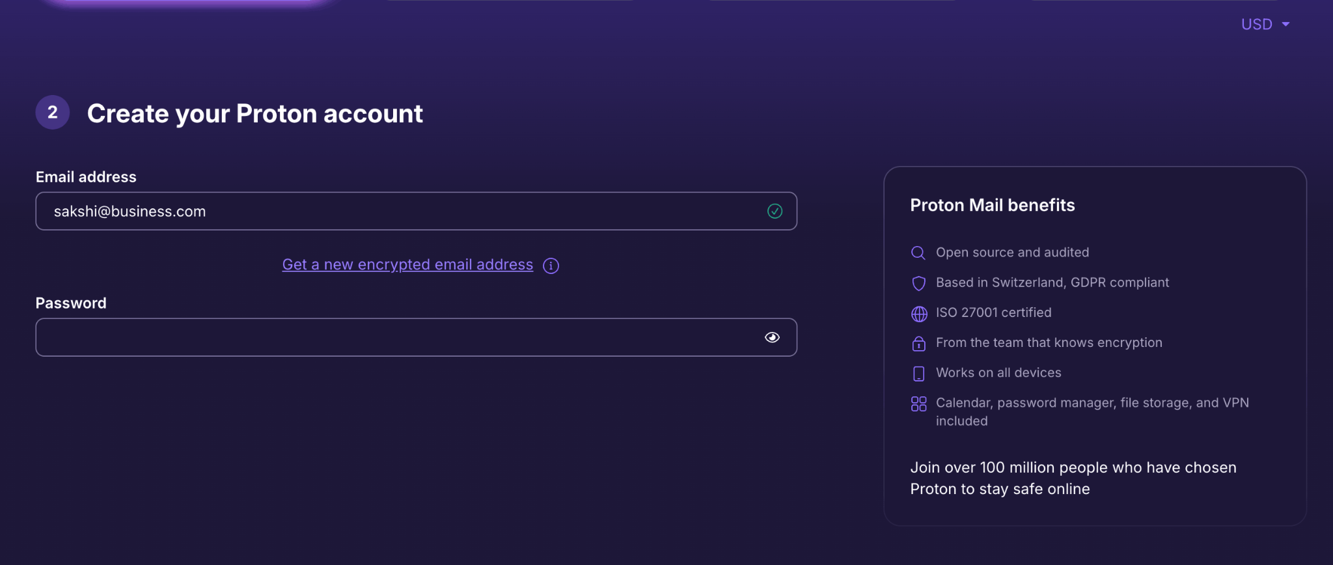
Task: Toggle password visibility eye icon
Action: pyautogui.click(x=772, y=337)
